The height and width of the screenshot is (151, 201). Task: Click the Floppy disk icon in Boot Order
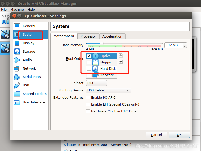96,62
